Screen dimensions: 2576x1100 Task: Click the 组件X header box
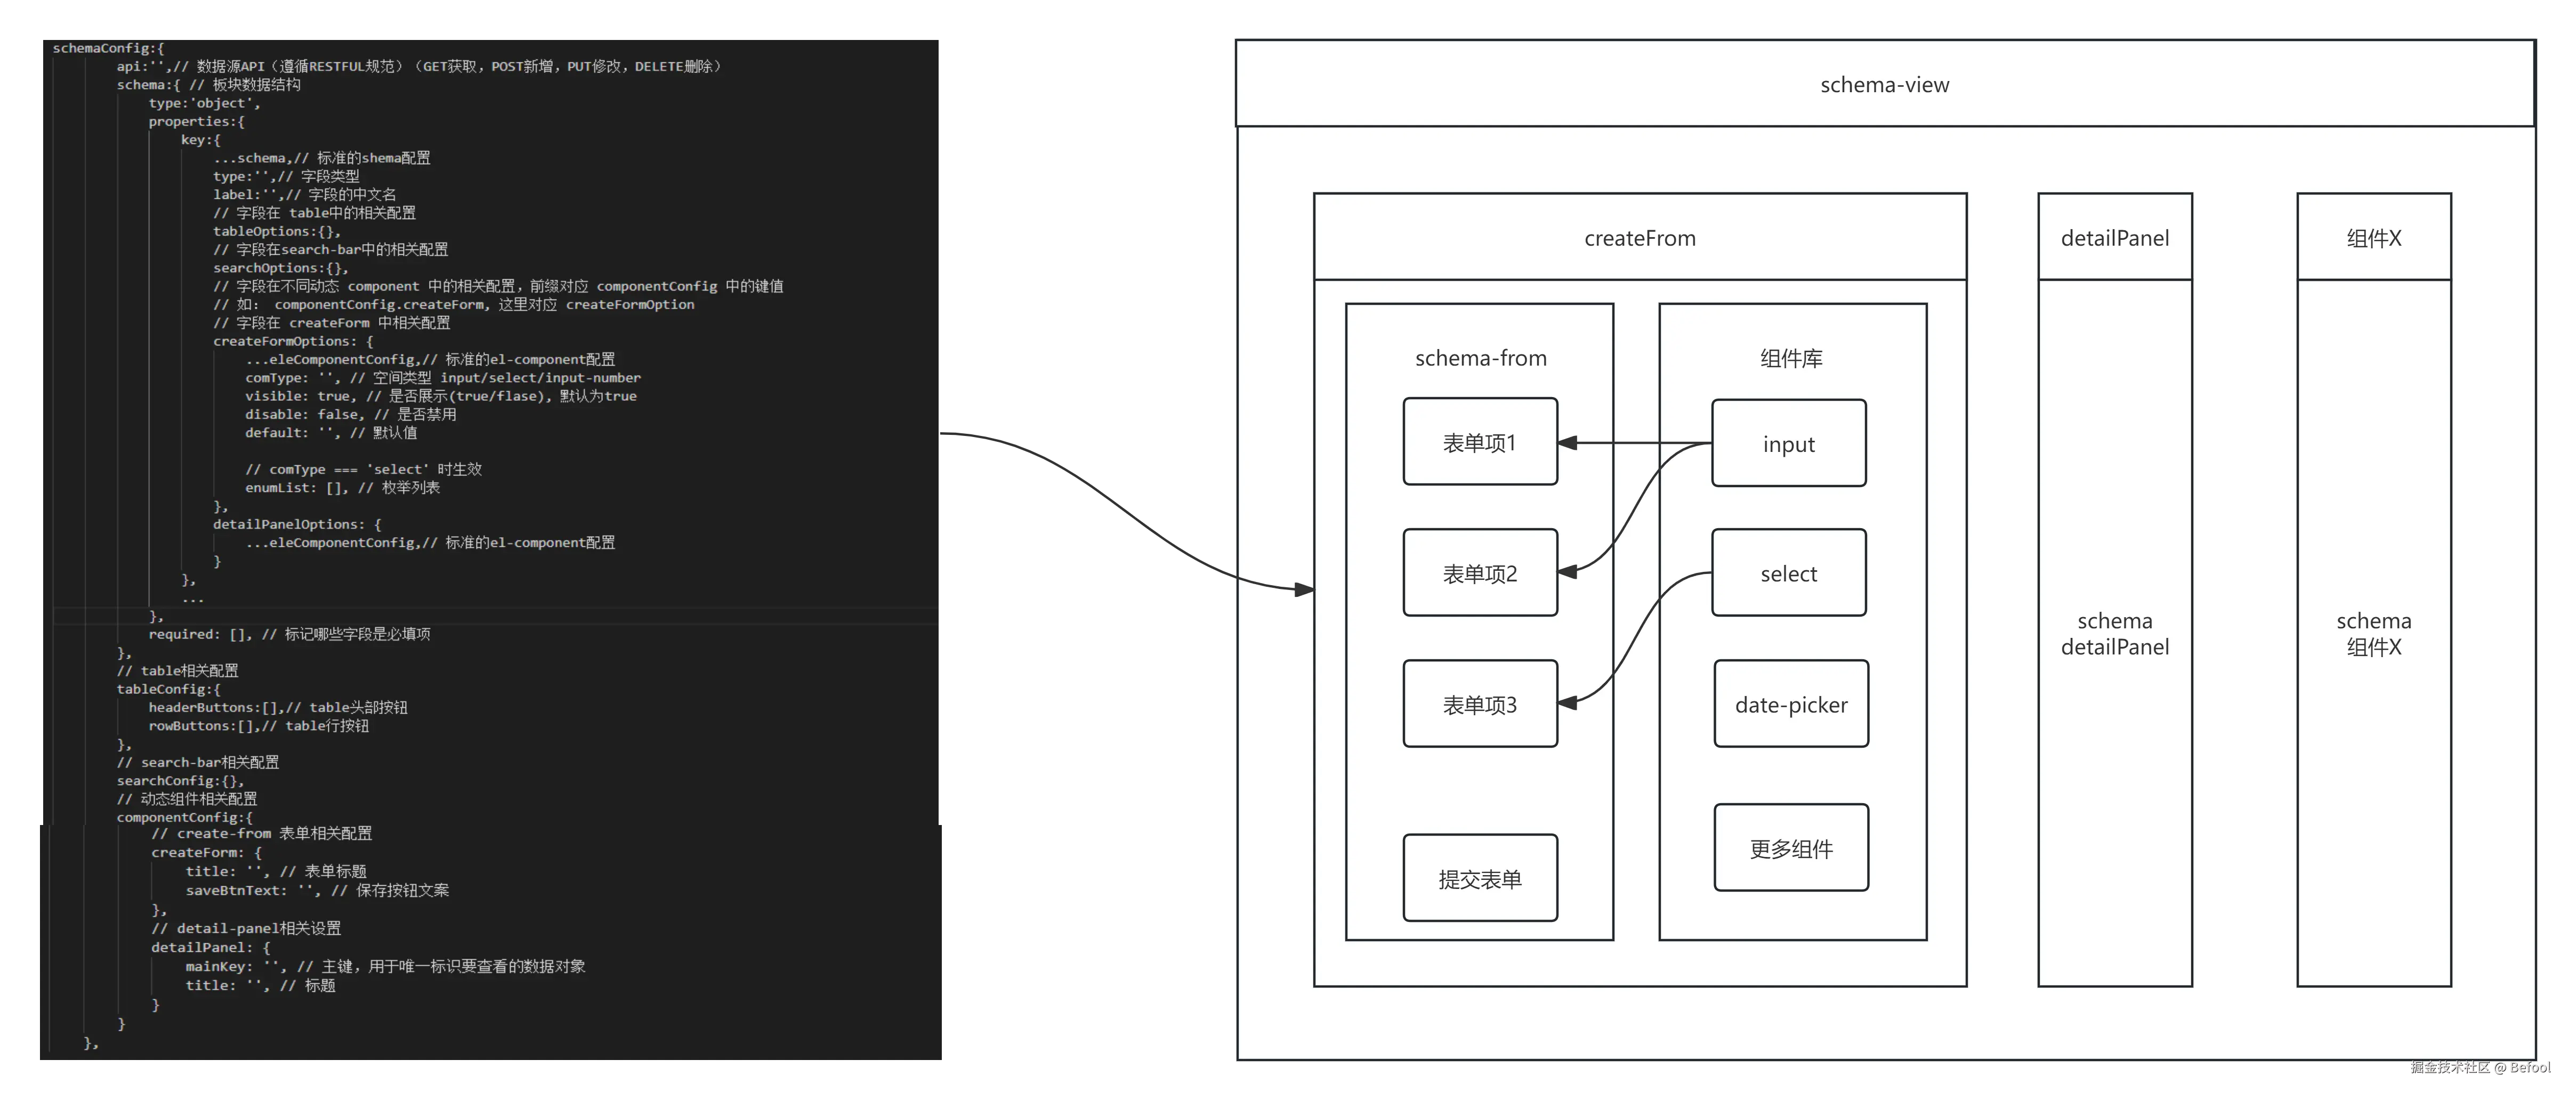(2373, 238)
